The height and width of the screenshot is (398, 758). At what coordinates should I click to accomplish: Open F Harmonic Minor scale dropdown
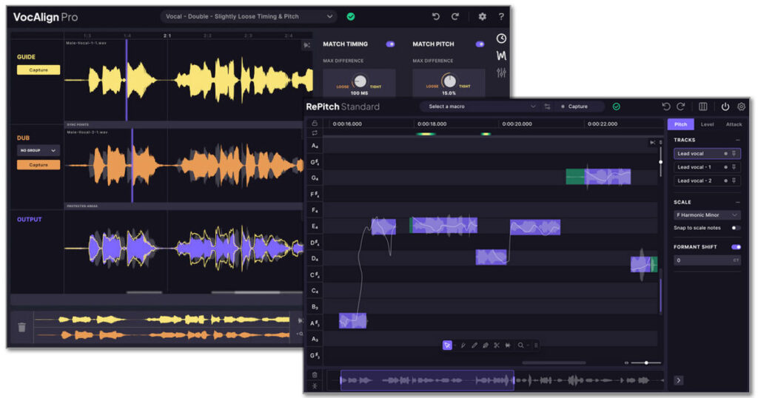pyautogui.click(x=707, y=215)
